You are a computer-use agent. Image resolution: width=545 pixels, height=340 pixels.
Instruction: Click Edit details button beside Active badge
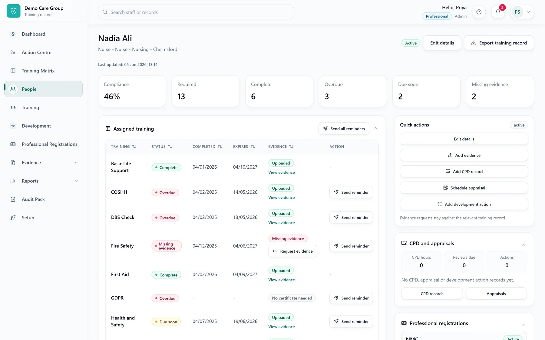pyautogui.click(x=442, y=43)
